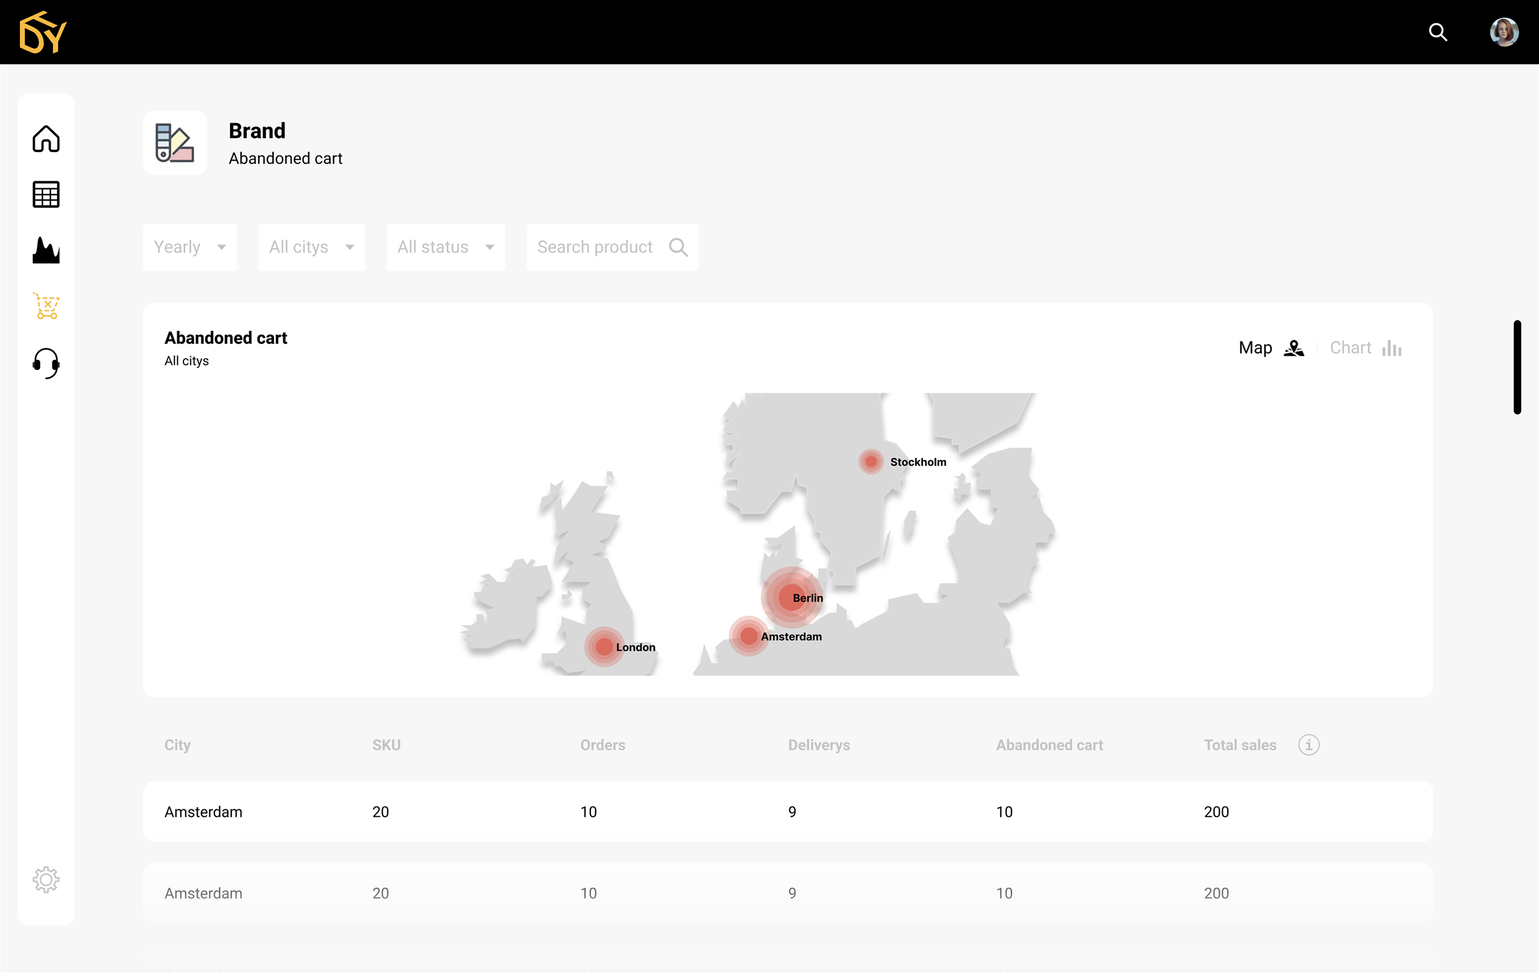Image resolution: width=1539 pixels, height=973 pixels.
Task: Open the area chart analytics icon
Action: (x=46, y=250)
